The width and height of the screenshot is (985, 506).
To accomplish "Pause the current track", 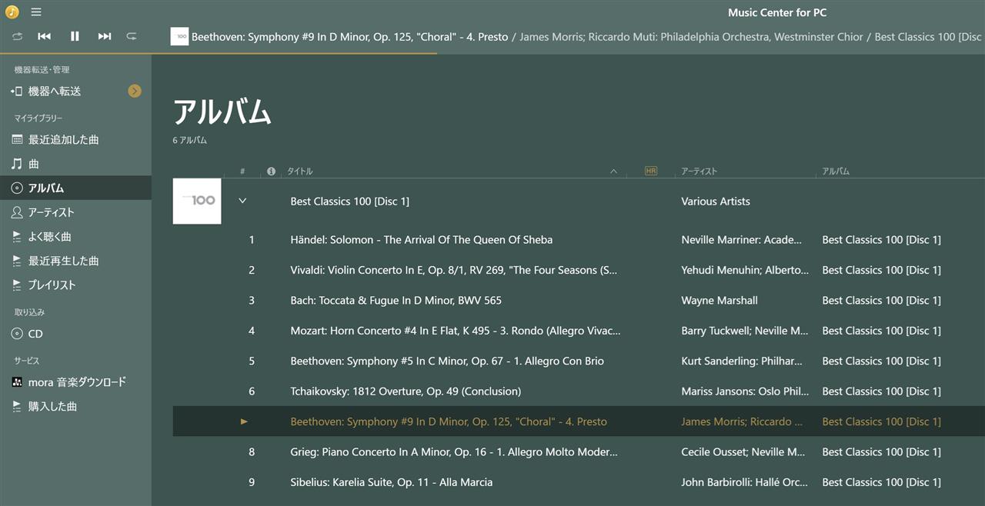I will click(x=75, y=36).
